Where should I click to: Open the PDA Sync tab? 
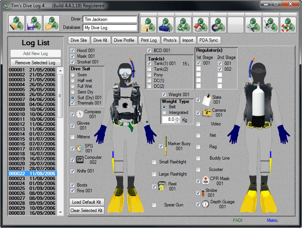coord(209,40)
